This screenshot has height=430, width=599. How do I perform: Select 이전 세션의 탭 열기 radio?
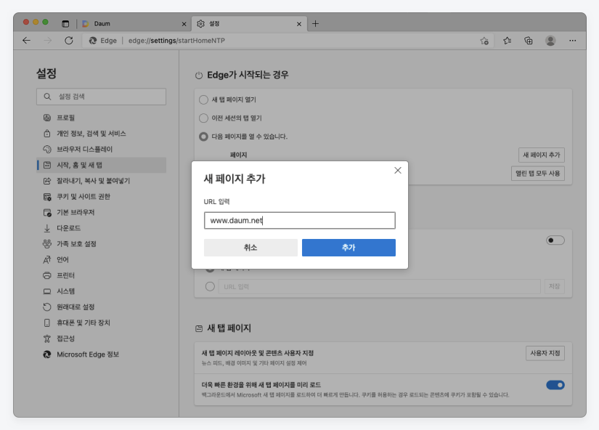(203, 118)
